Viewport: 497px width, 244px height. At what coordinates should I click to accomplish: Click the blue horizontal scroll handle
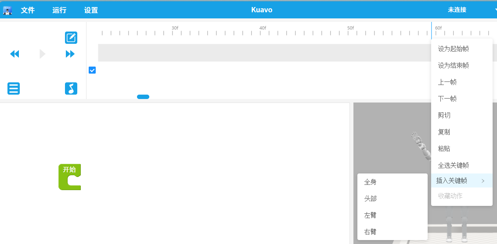coord(143,97)
